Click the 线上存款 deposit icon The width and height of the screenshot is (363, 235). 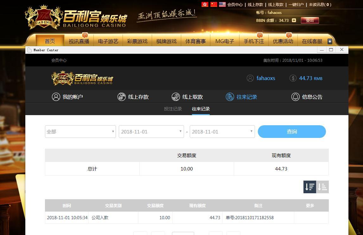(x=122, y=97)
